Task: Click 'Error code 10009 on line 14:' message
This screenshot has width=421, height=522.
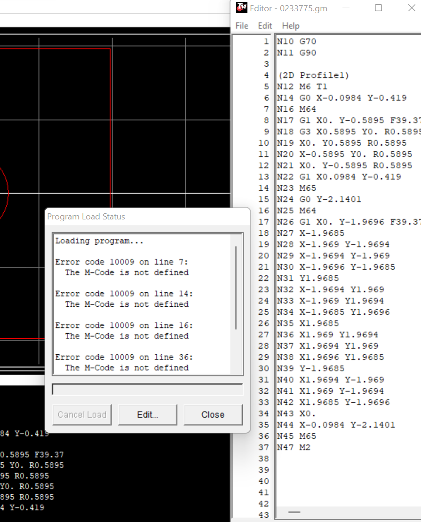Action: tap(124, 294)
